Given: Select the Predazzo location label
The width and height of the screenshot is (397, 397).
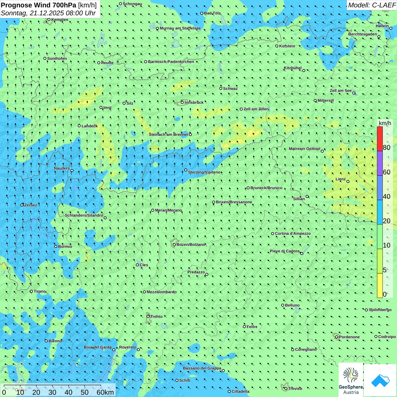Looking at the screenshot, I should (x=196, y=272).
